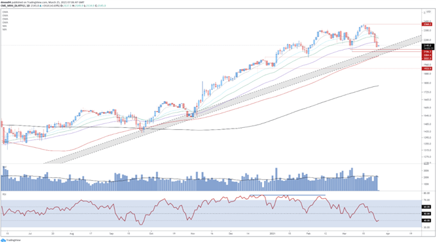
Task: Click the red 2084.4 price level label
Action: [x=427, y=55]
